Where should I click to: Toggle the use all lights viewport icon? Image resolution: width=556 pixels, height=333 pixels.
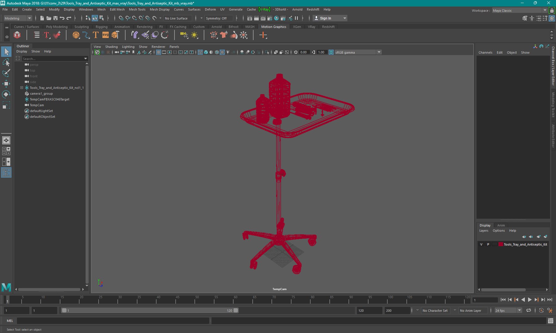point(228,52)
